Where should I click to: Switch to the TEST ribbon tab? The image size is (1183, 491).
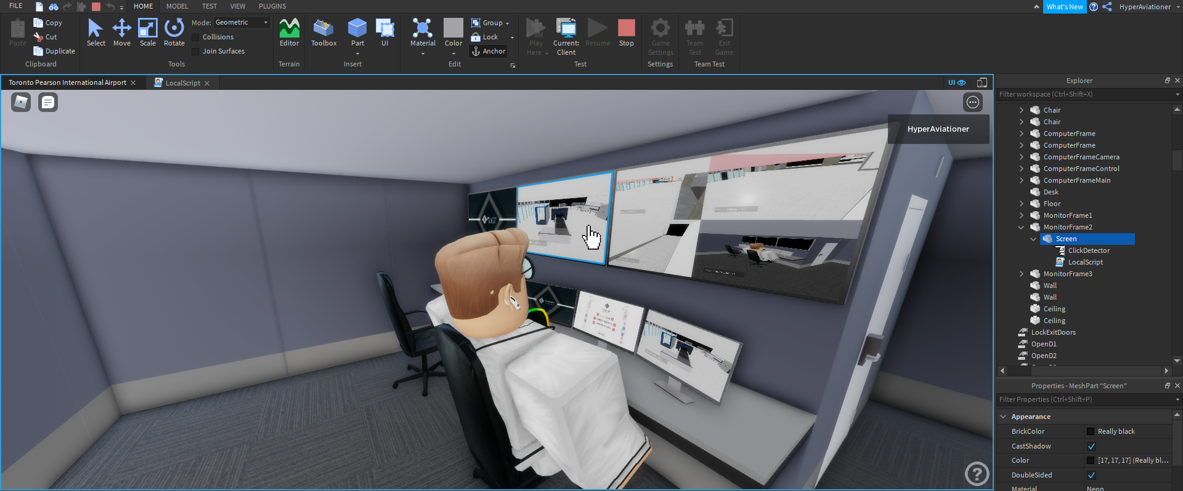209,6
